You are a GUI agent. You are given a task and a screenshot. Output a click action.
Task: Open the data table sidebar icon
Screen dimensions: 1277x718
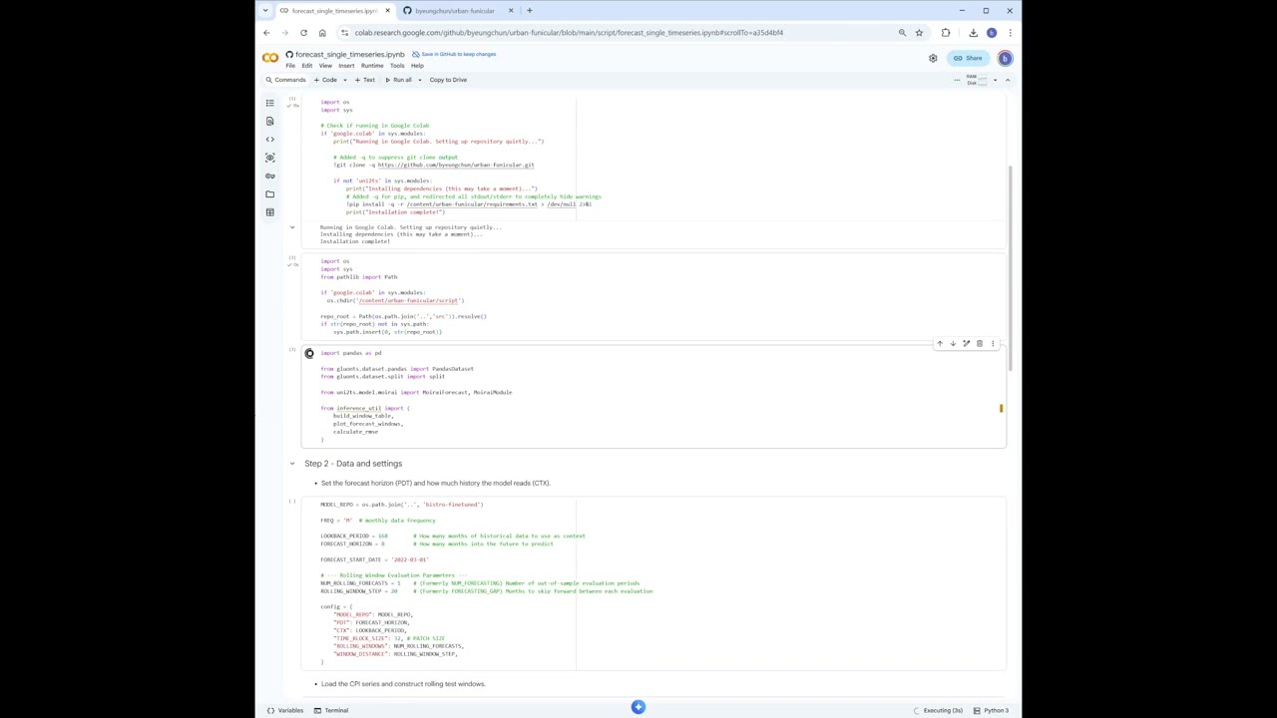coord(269,211)
